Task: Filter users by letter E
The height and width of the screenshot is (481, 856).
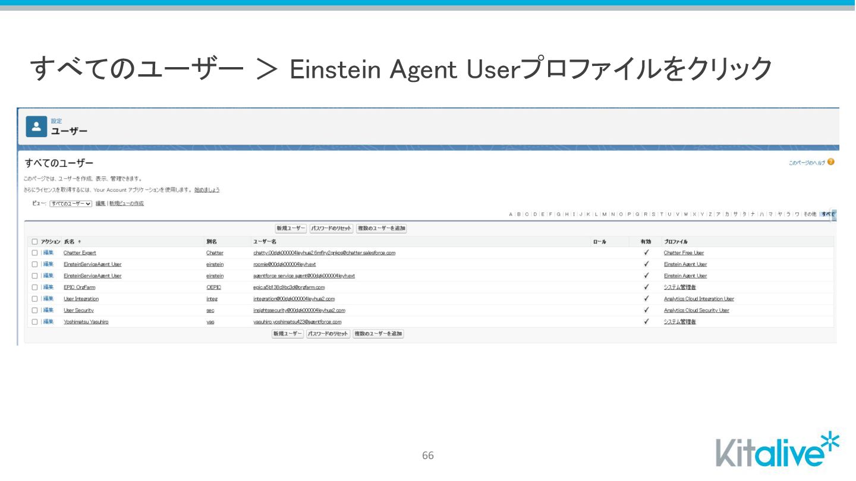Action: [x=543, y=214]
